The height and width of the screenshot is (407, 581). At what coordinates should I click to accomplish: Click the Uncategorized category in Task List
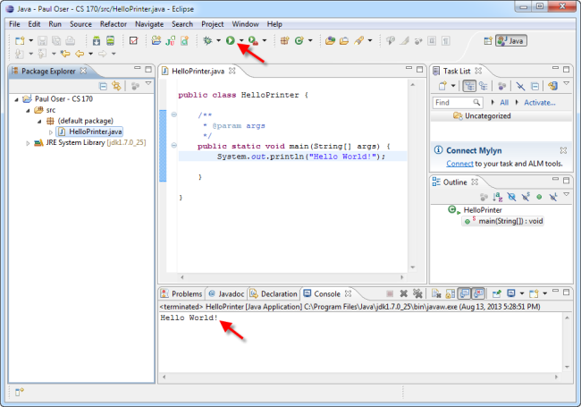click(488, 116)
